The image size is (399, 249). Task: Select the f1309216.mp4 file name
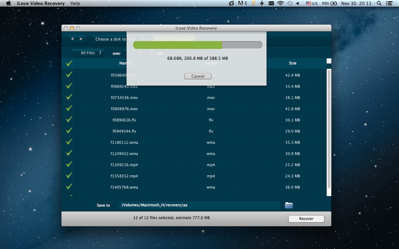point(124,165)
